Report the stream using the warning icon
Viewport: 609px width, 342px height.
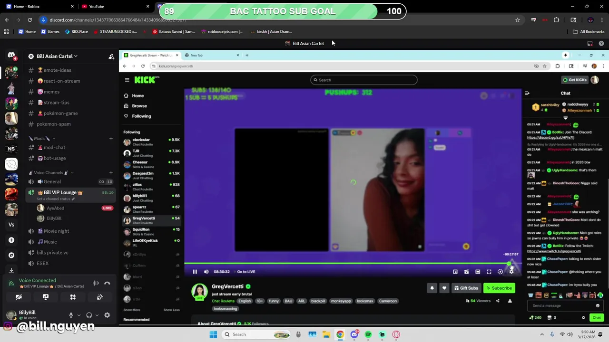click(510, 301)
